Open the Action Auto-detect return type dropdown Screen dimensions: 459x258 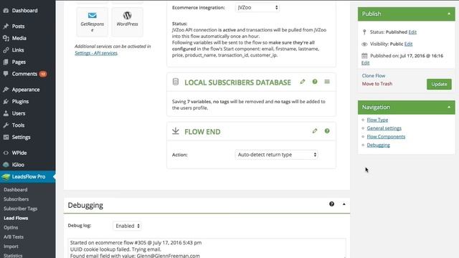276,155
